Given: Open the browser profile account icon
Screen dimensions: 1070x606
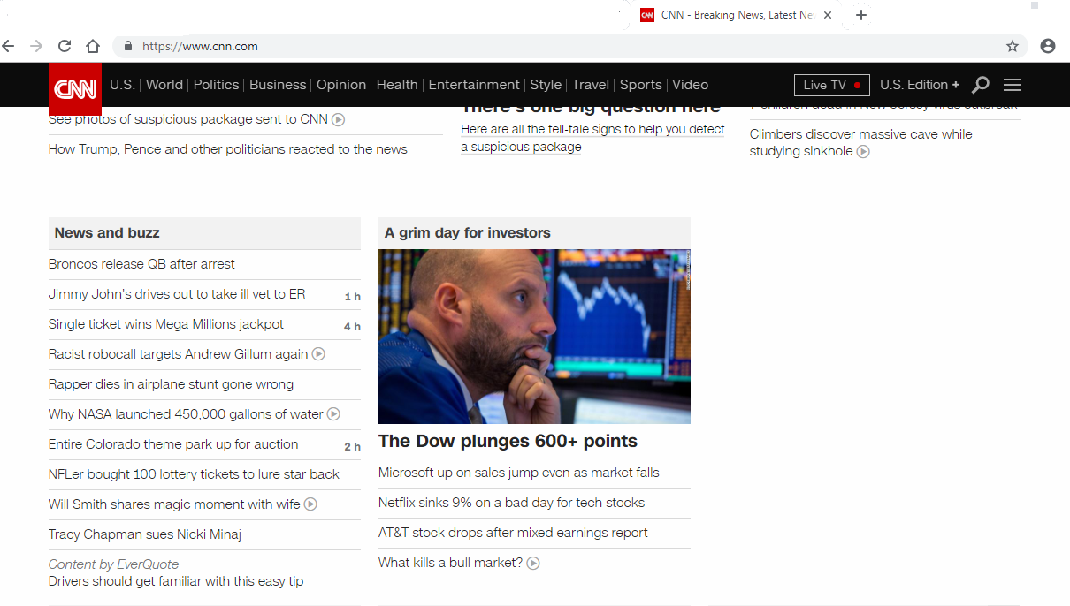Looking at the screenshot, I should point(1048,46).
